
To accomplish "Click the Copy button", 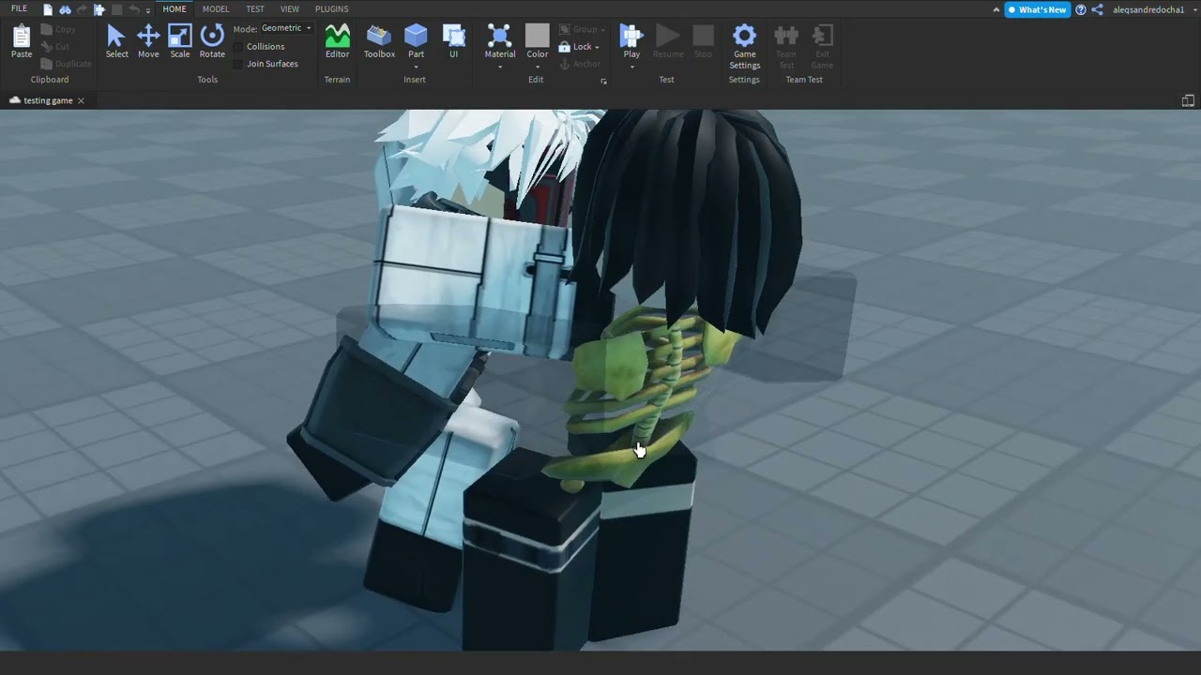I will [59, 30].
